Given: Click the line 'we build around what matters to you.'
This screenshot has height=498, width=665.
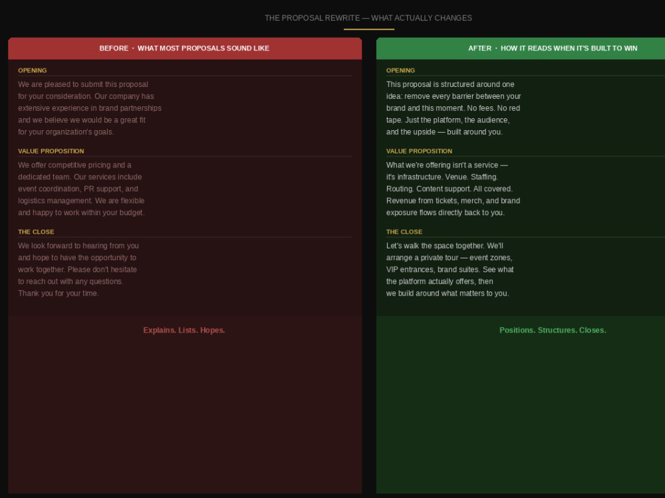Looking at the screenshot, I should pos(448,293).
